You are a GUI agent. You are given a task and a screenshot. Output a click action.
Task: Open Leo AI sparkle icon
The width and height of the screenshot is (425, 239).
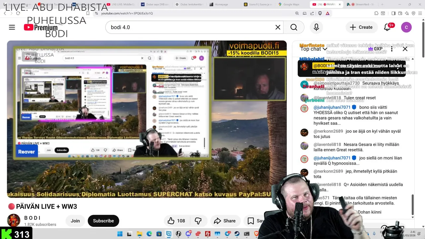tap(407, 13)
